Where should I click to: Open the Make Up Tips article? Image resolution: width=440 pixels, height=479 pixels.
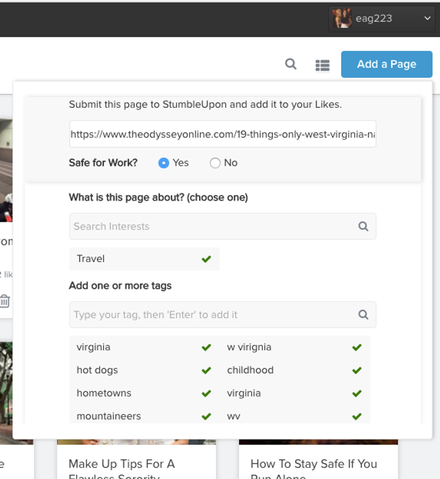coord(122,464)
